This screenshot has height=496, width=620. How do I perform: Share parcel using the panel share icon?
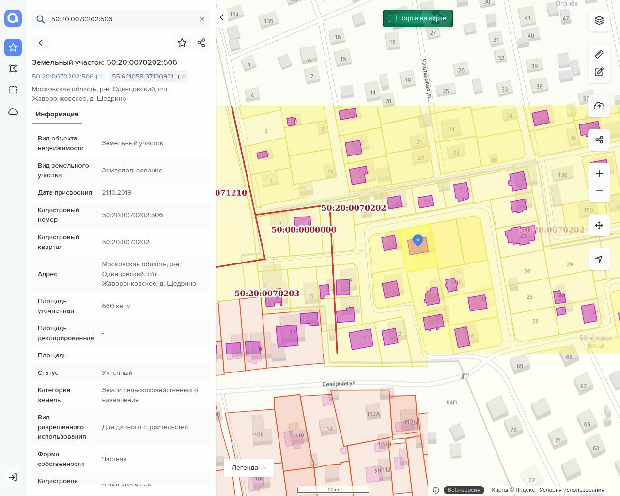tap(201, 43)
